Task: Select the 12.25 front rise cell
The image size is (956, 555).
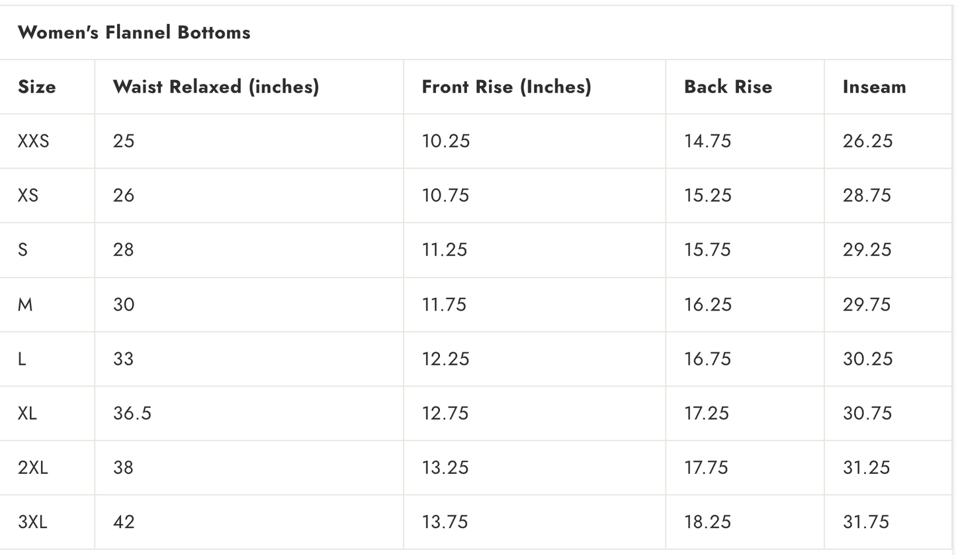Action: click(x=446, y=358)
